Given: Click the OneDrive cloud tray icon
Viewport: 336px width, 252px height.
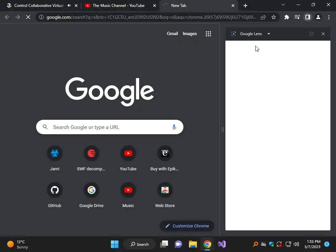Looking at the screenshot, I should 263,244.
